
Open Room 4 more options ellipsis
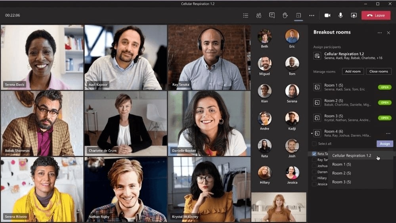pos(388,133)
